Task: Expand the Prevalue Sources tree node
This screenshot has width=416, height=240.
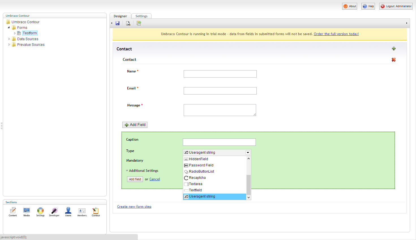Action: 9,44
